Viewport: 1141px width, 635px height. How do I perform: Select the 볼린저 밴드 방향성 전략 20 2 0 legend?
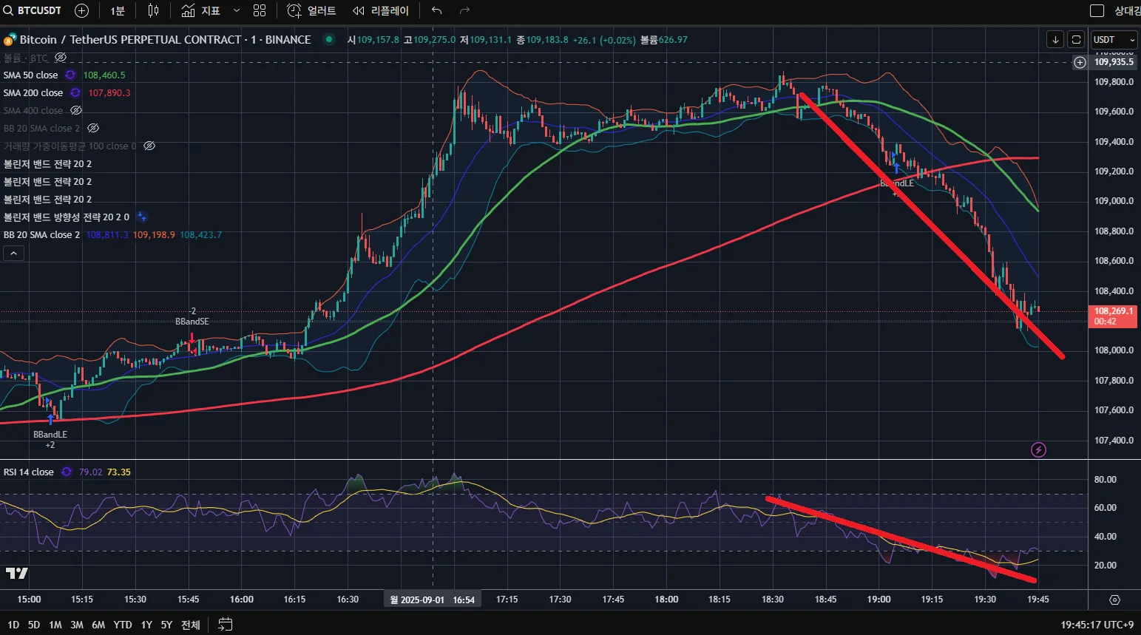click(x=67, y=217)
